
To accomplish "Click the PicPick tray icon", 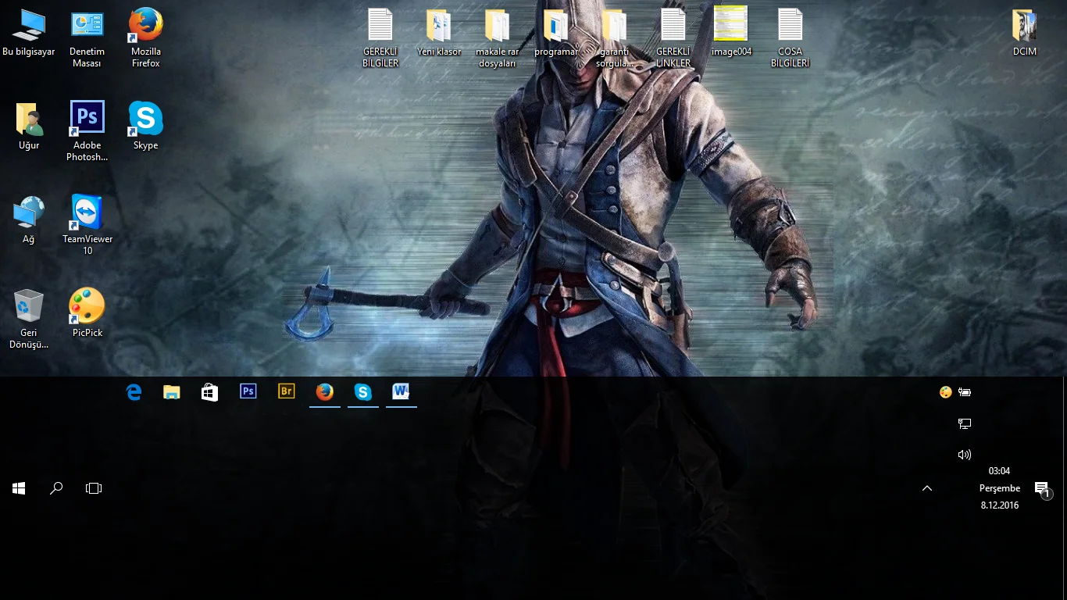I will (946, 392).
